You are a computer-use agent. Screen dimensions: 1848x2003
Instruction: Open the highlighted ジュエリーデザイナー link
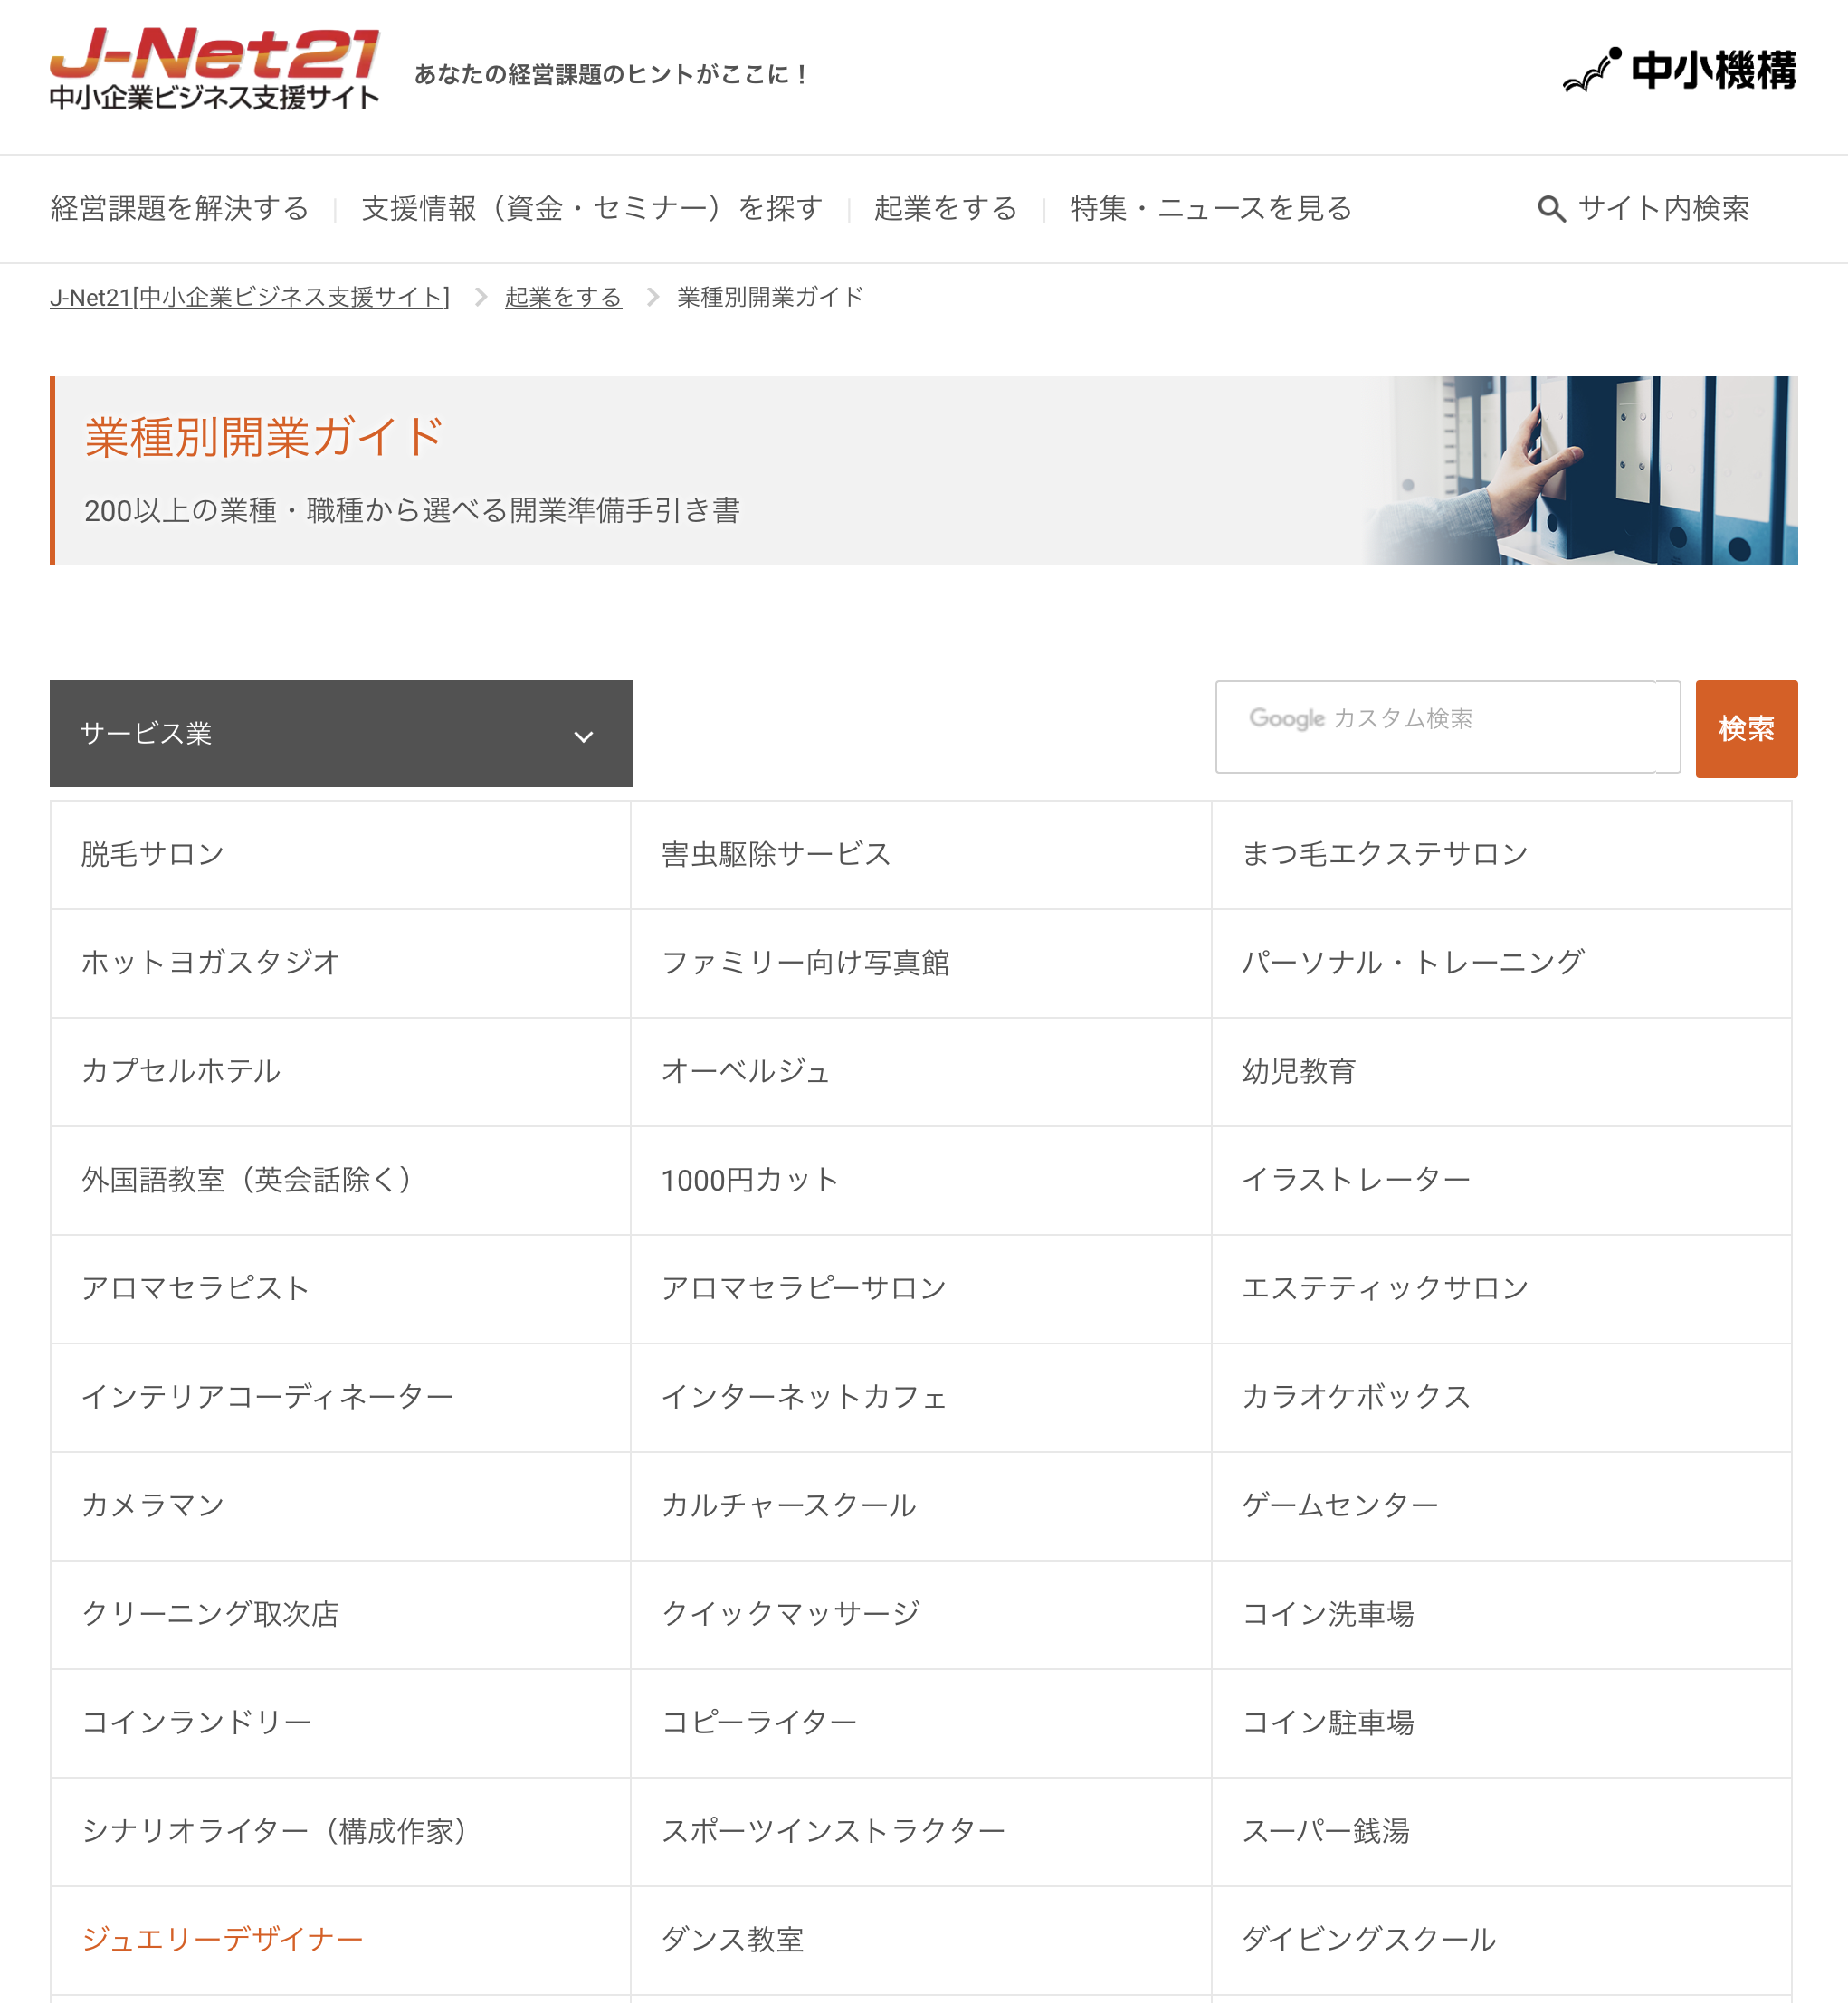[x=341, y=1940]
